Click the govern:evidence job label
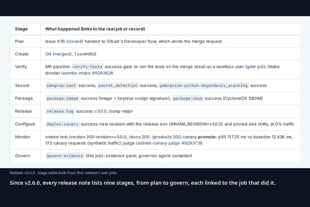Screen dimensions: 310x207 coord(65,156)
